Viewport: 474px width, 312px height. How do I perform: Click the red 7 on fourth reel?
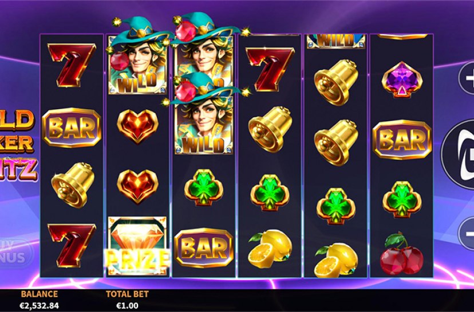[270, 69]
